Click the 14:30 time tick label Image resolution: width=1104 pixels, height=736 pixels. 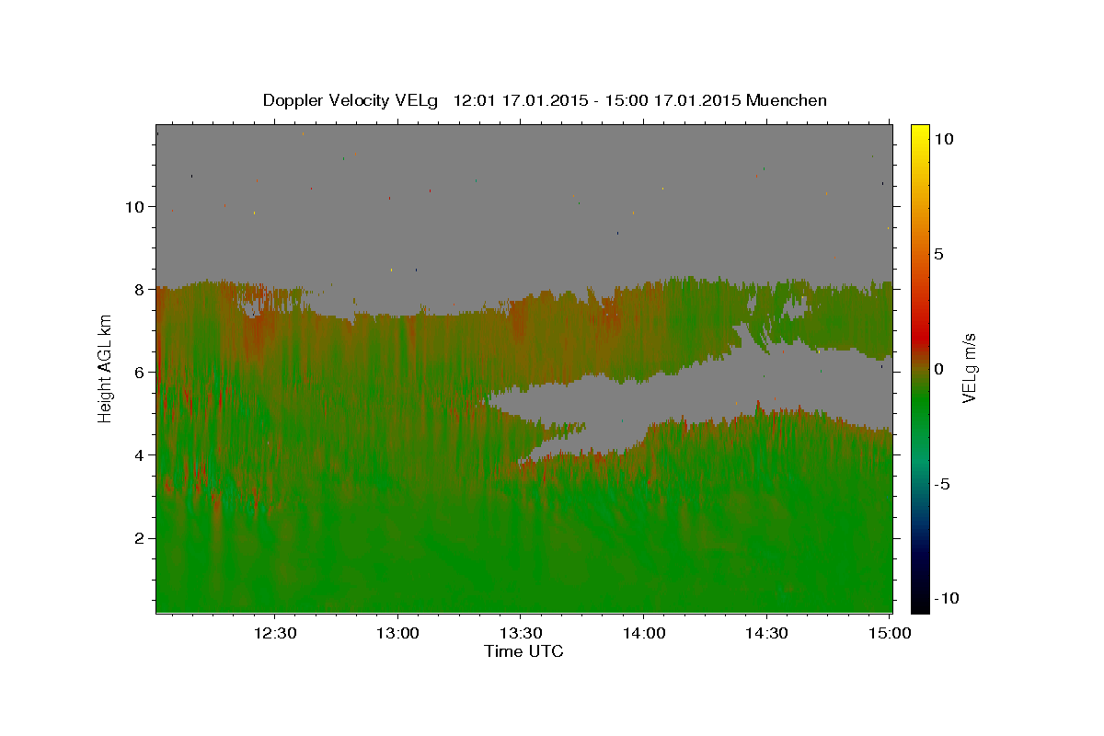[766, 633]
